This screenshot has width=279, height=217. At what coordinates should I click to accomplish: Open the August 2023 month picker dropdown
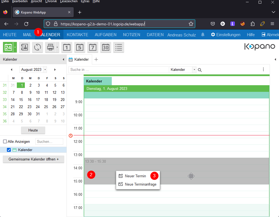(45, 70)
